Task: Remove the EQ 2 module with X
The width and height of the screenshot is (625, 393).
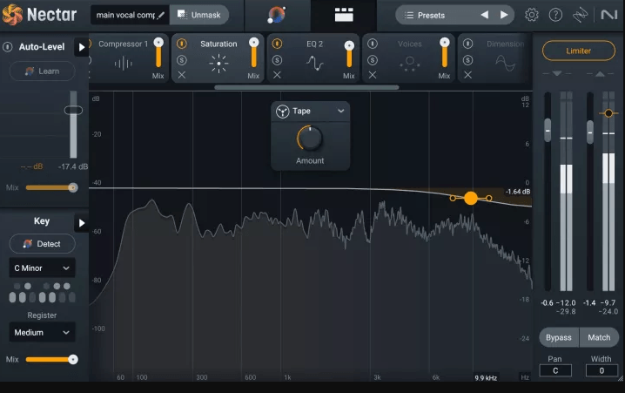Action: 277,75
